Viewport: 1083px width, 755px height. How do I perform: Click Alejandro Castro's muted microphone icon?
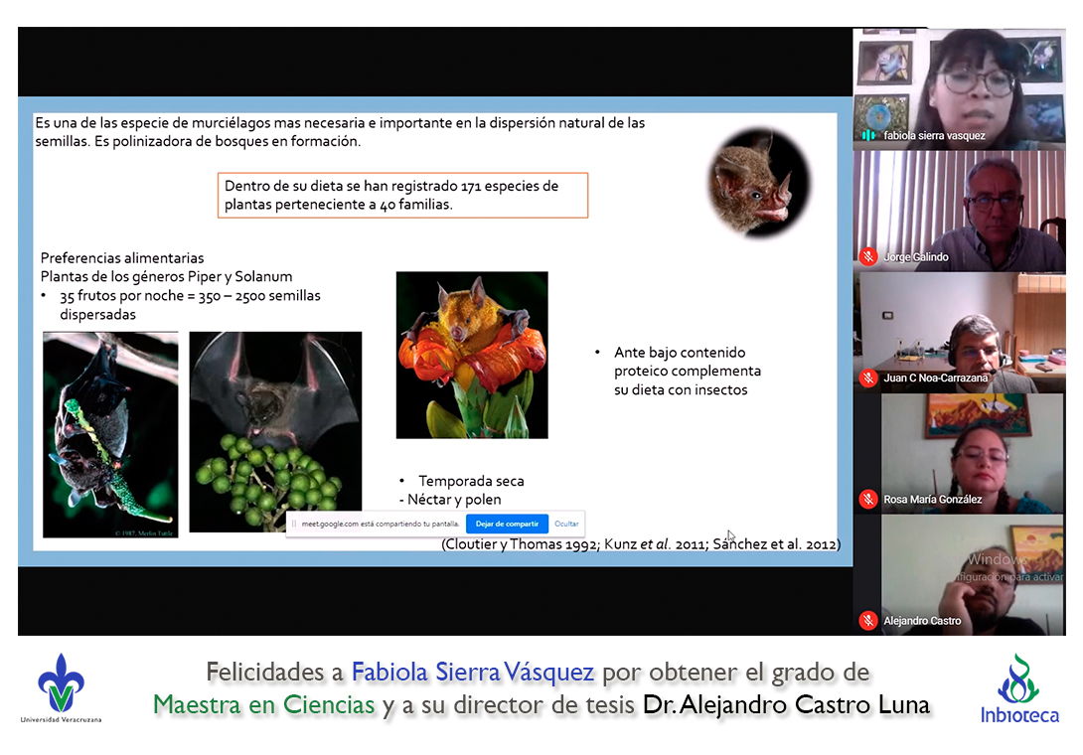coord(867,621)
